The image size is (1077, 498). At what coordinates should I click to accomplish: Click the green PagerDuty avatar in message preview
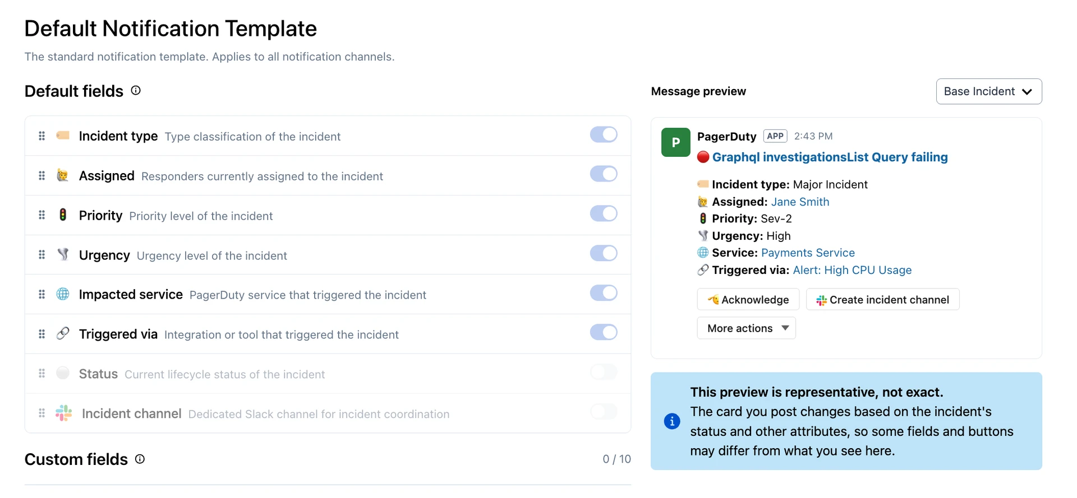676,142
